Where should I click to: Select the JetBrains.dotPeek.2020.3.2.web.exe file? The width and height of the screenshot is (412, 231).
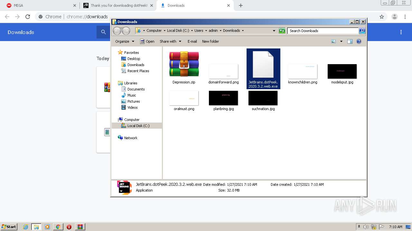pos(263,69)
